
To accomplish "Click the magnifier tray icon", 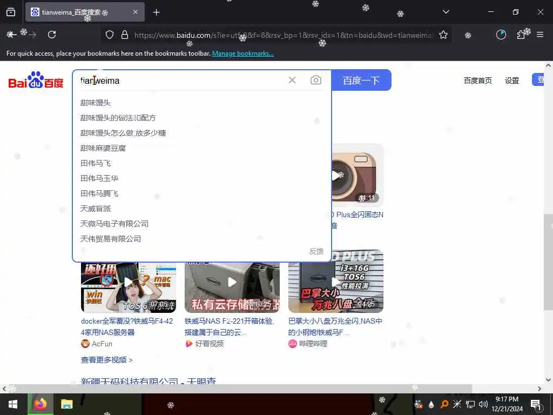I will coord(444,404).
